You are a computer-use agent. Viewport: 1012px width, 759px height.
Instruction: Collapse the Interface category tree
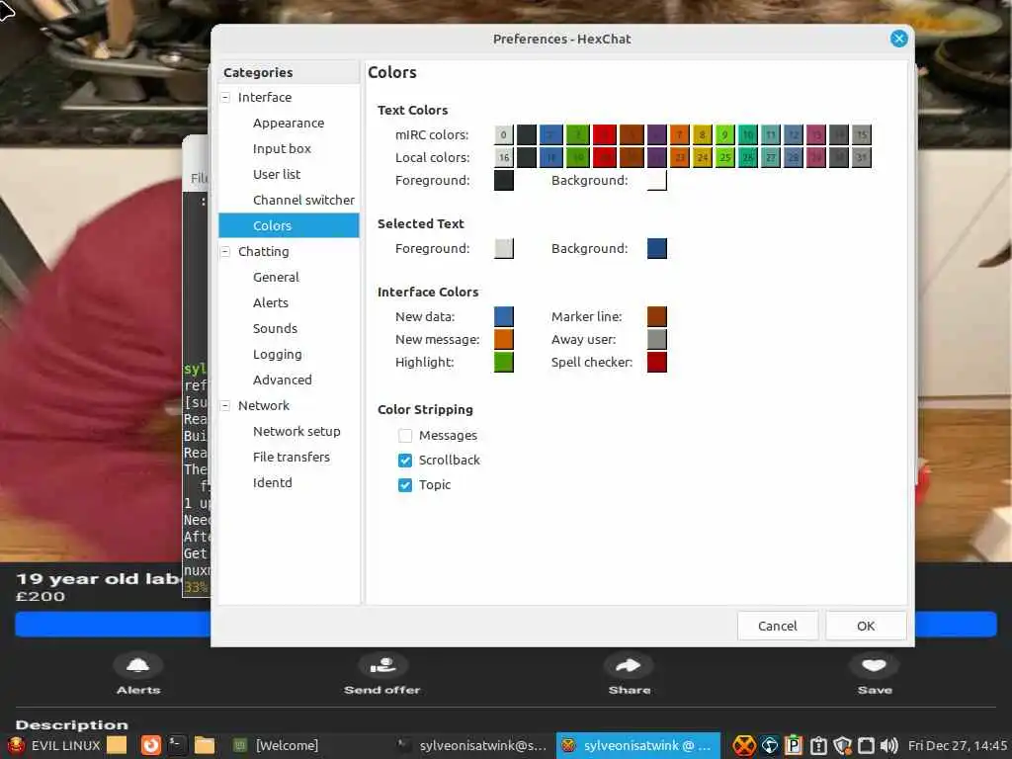(x=226, y=98)
